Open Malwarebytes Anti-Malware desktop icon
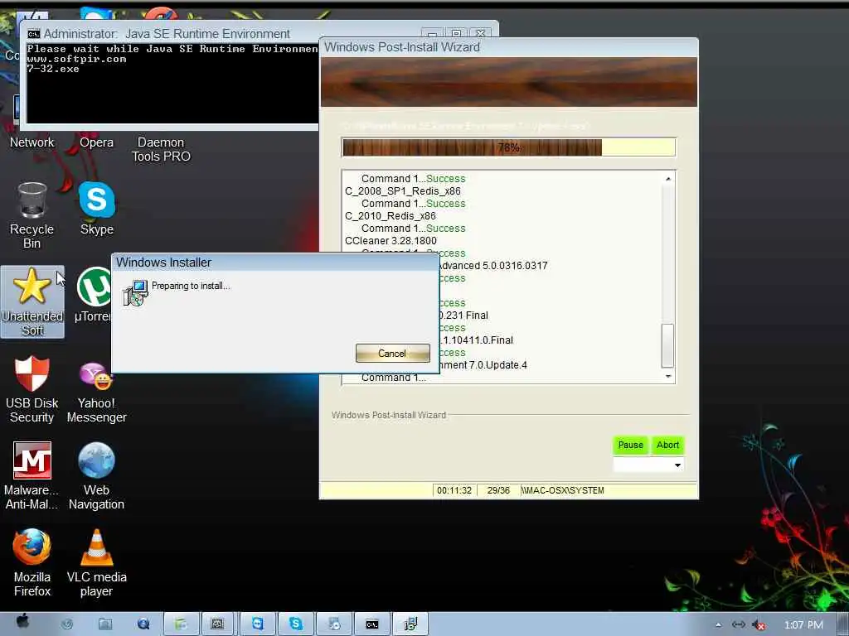 tap(32, 476)
